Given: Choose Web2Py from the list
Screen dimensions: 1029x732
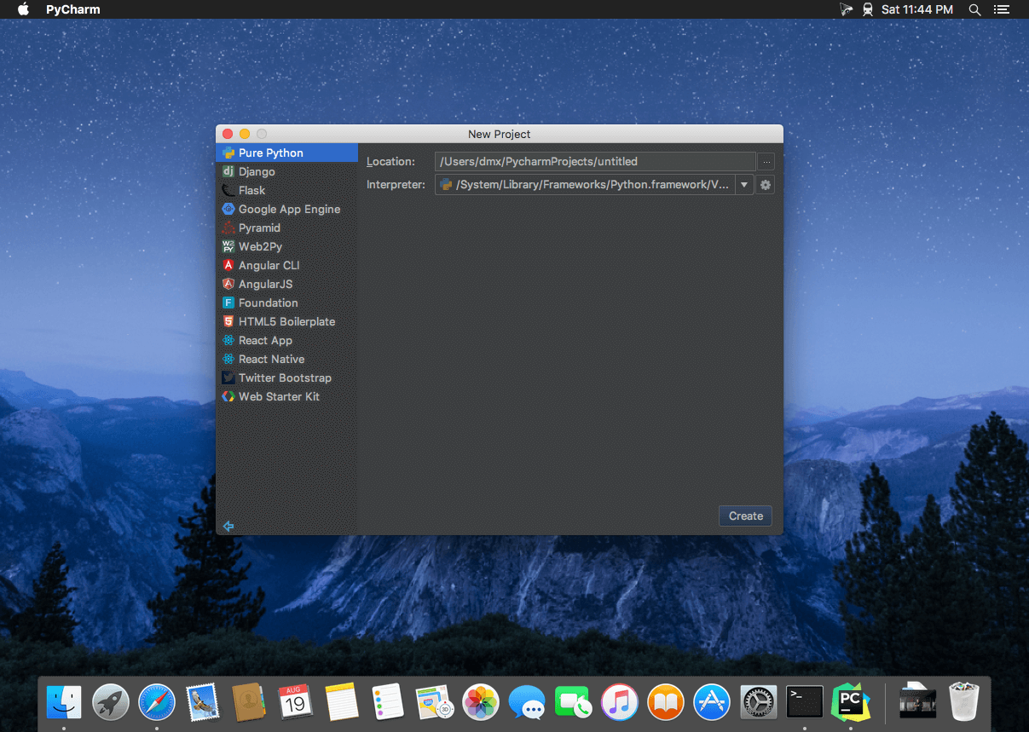Looking at the screenshot, I should [286, 246].
